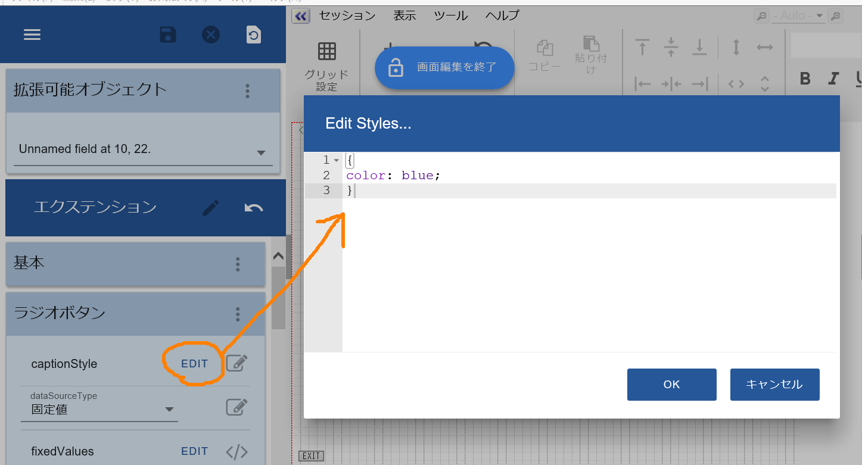This screenshot has width=862, height=465.
Task: Click the 画面編集を終了 button
Action: 444,67
